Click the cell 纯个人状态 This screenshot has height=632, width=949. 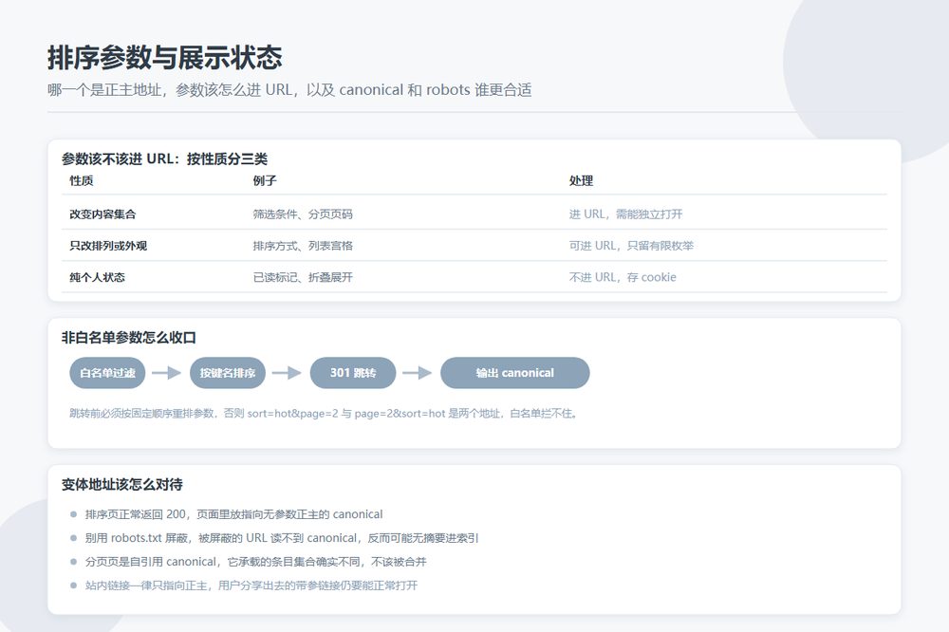pyautogui.click(x=98, y=277)
